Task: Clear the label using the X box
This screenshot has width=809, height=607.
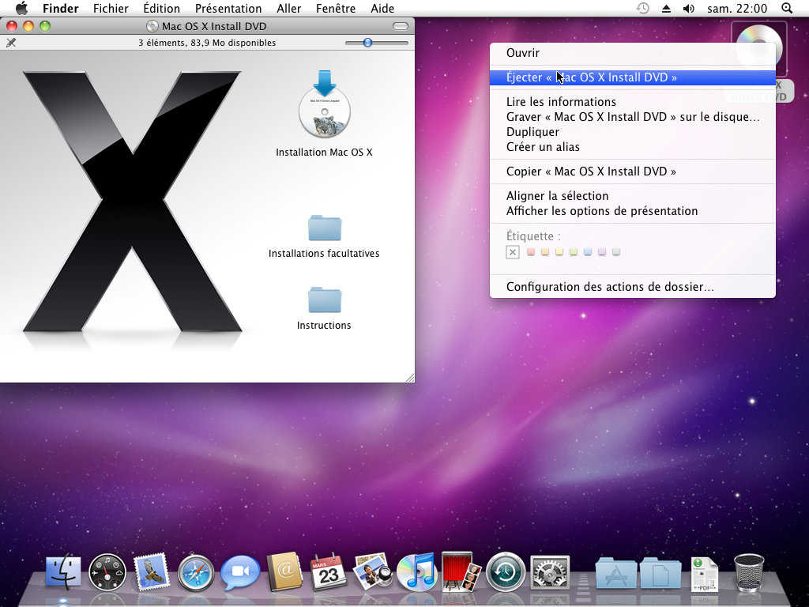Action: [x=513, y=252]
